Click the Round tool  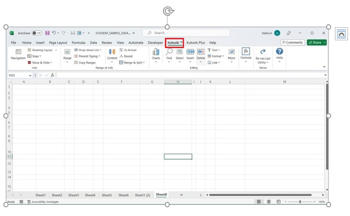pos(126,56)
